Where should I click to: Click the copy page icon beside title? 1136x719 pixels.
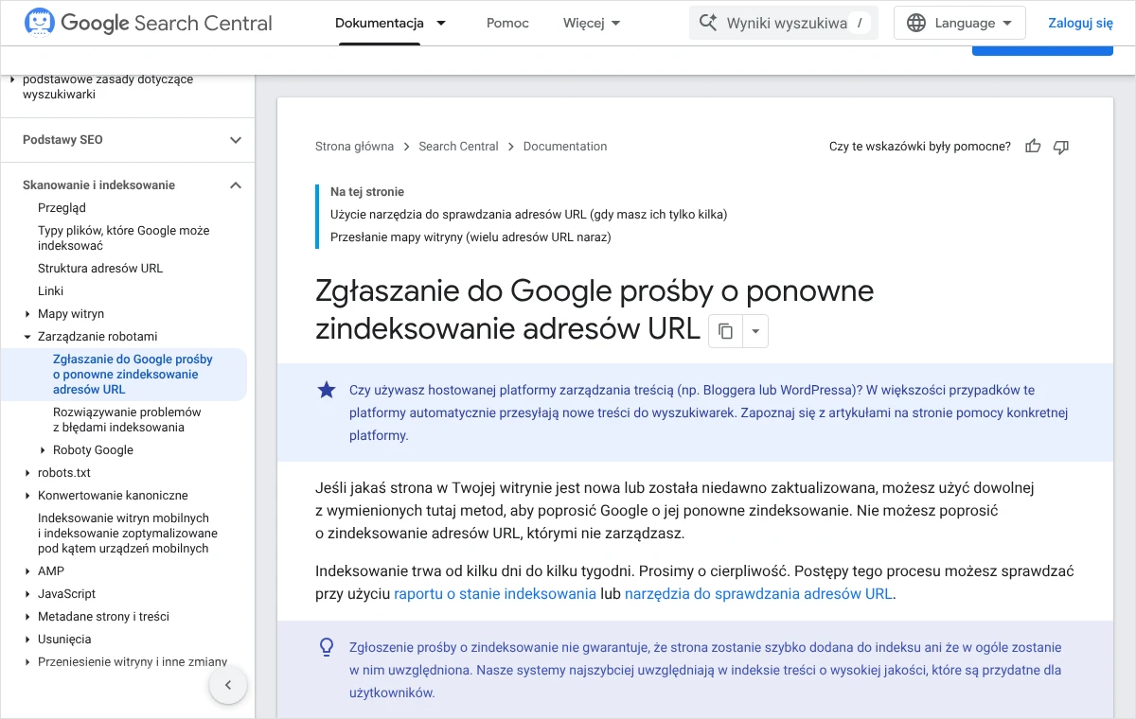point(725,331)
